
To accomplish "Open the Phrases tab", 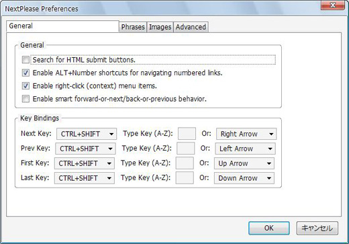I will click(x=133, y=27).
